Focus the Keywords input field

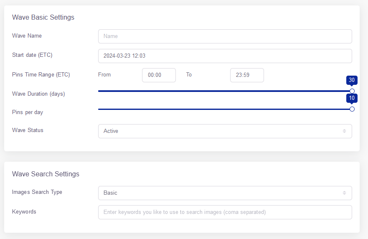[x=225, y=212]
